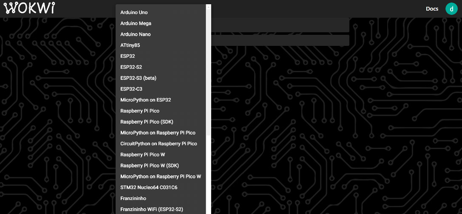
Task: Choose the Franzininho option
Action: click(x=161, y=198)
